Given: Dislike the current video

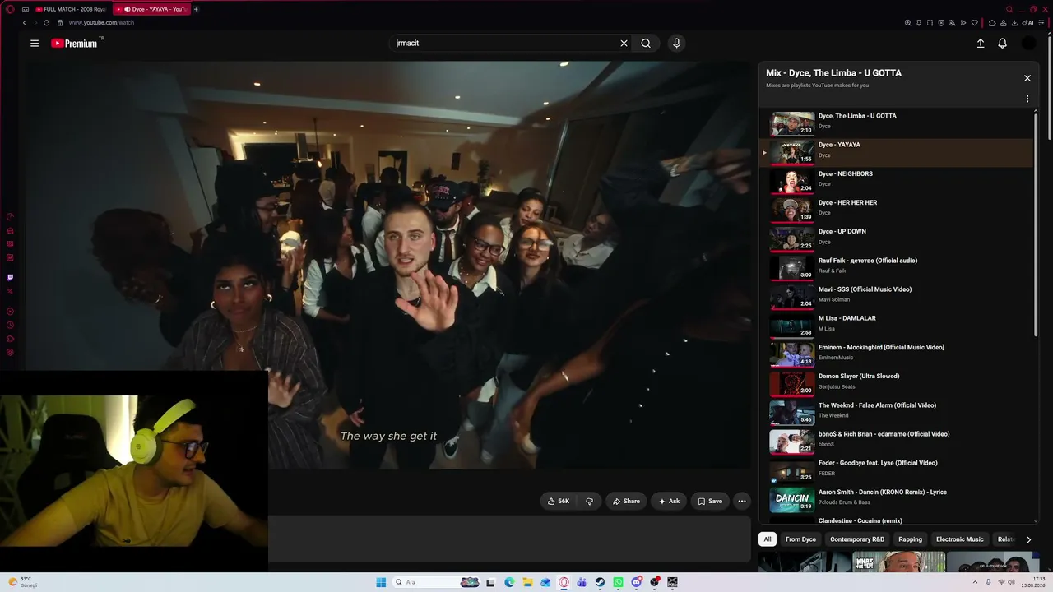Looking at the screenshot, I should (x=589, y=501).
